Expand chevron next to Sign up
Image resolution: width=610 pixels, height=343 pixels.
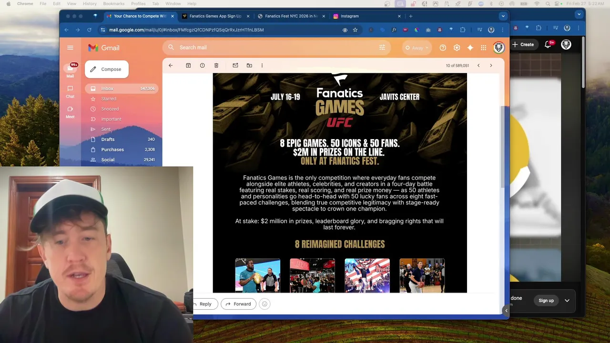pos(567,301)
